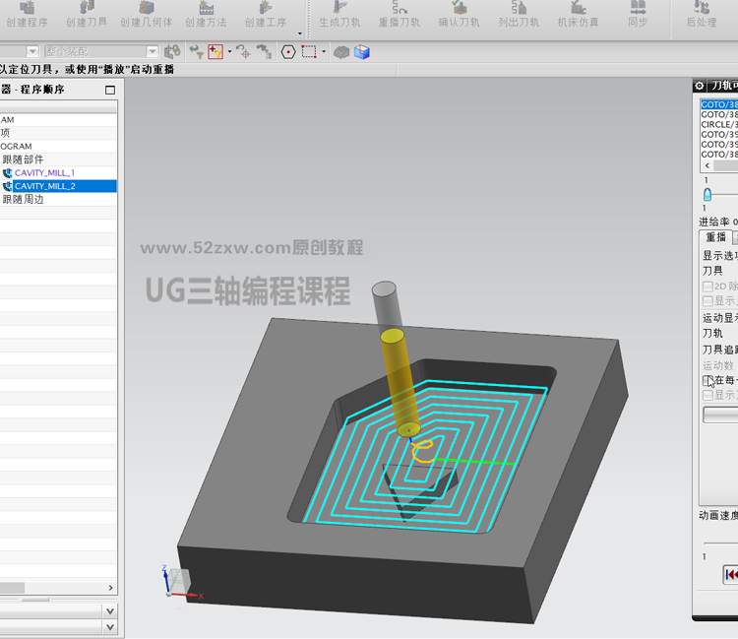The width and height of the screenshot is (738, 639).
Task: Click the blue clipped section cube icon
Action: (x=362, y=52)
